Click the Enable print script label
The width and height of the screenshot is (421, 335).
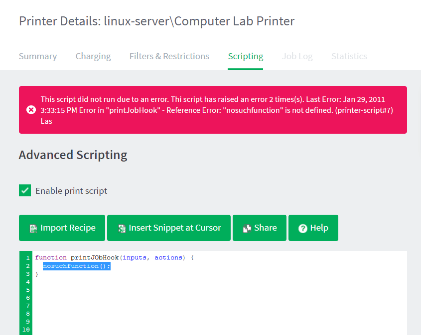tap(71, 191)
